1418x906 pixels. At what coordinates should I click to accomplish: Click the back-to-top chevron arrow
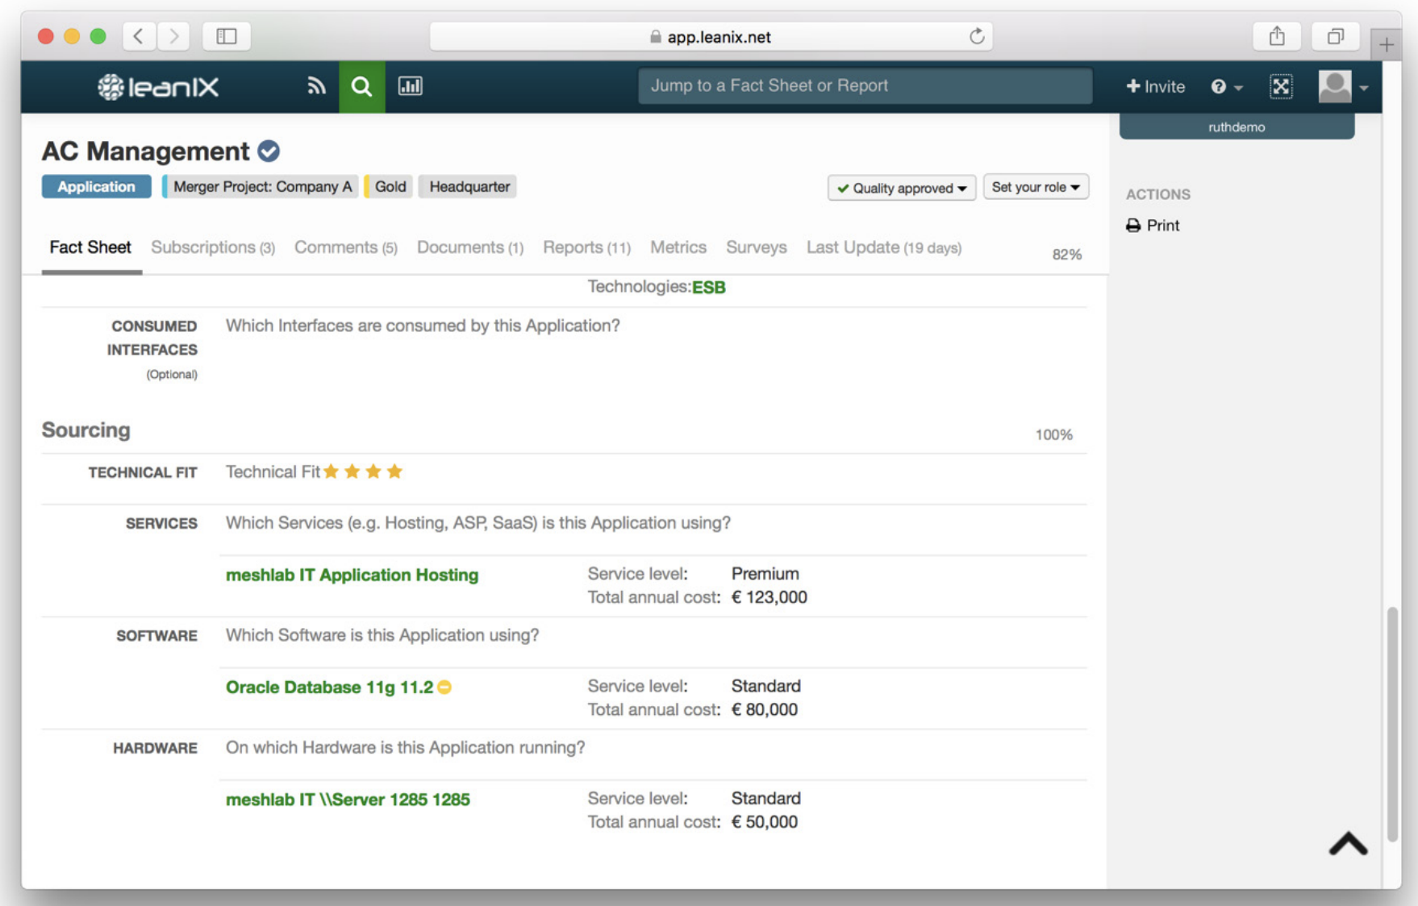pos(1348,843)
